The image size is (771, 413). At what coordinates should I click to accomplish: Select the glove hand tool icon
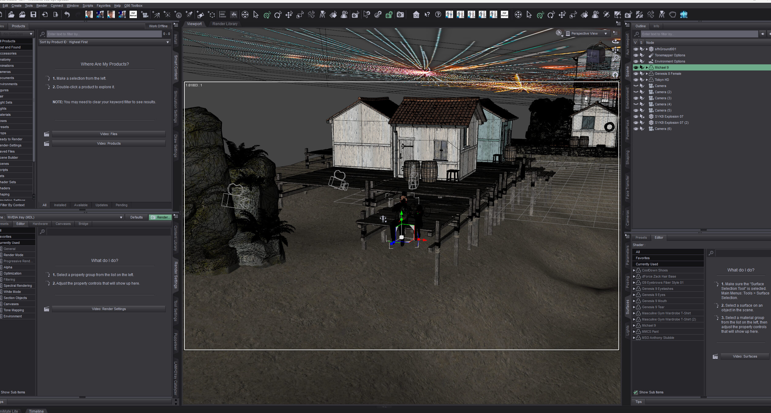673,14
